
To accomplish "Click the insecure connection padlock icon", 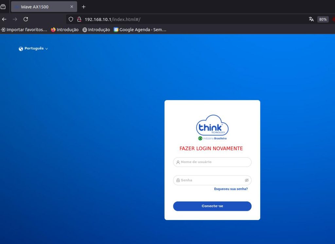I will 79,19.
